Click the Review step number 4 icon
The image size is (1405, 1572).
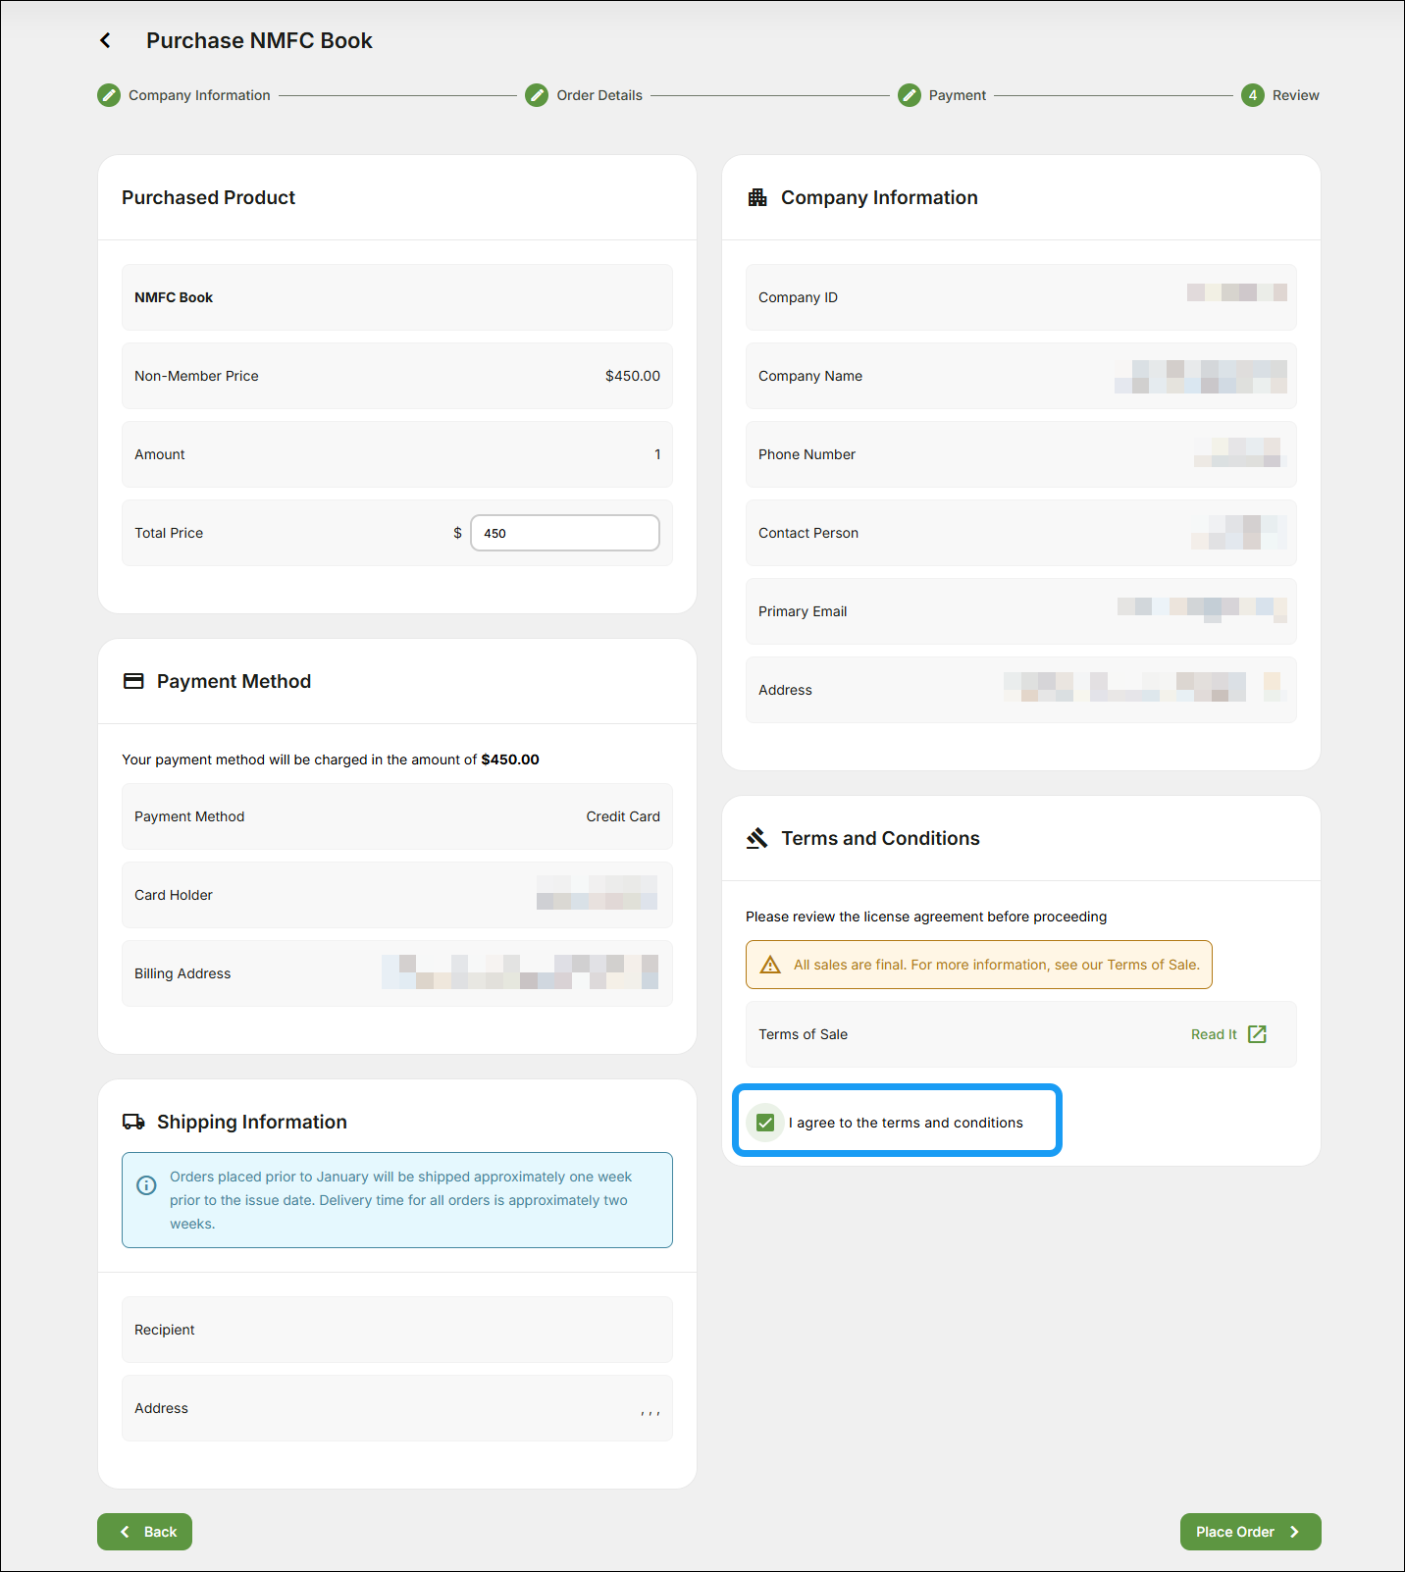[1253, 95]
